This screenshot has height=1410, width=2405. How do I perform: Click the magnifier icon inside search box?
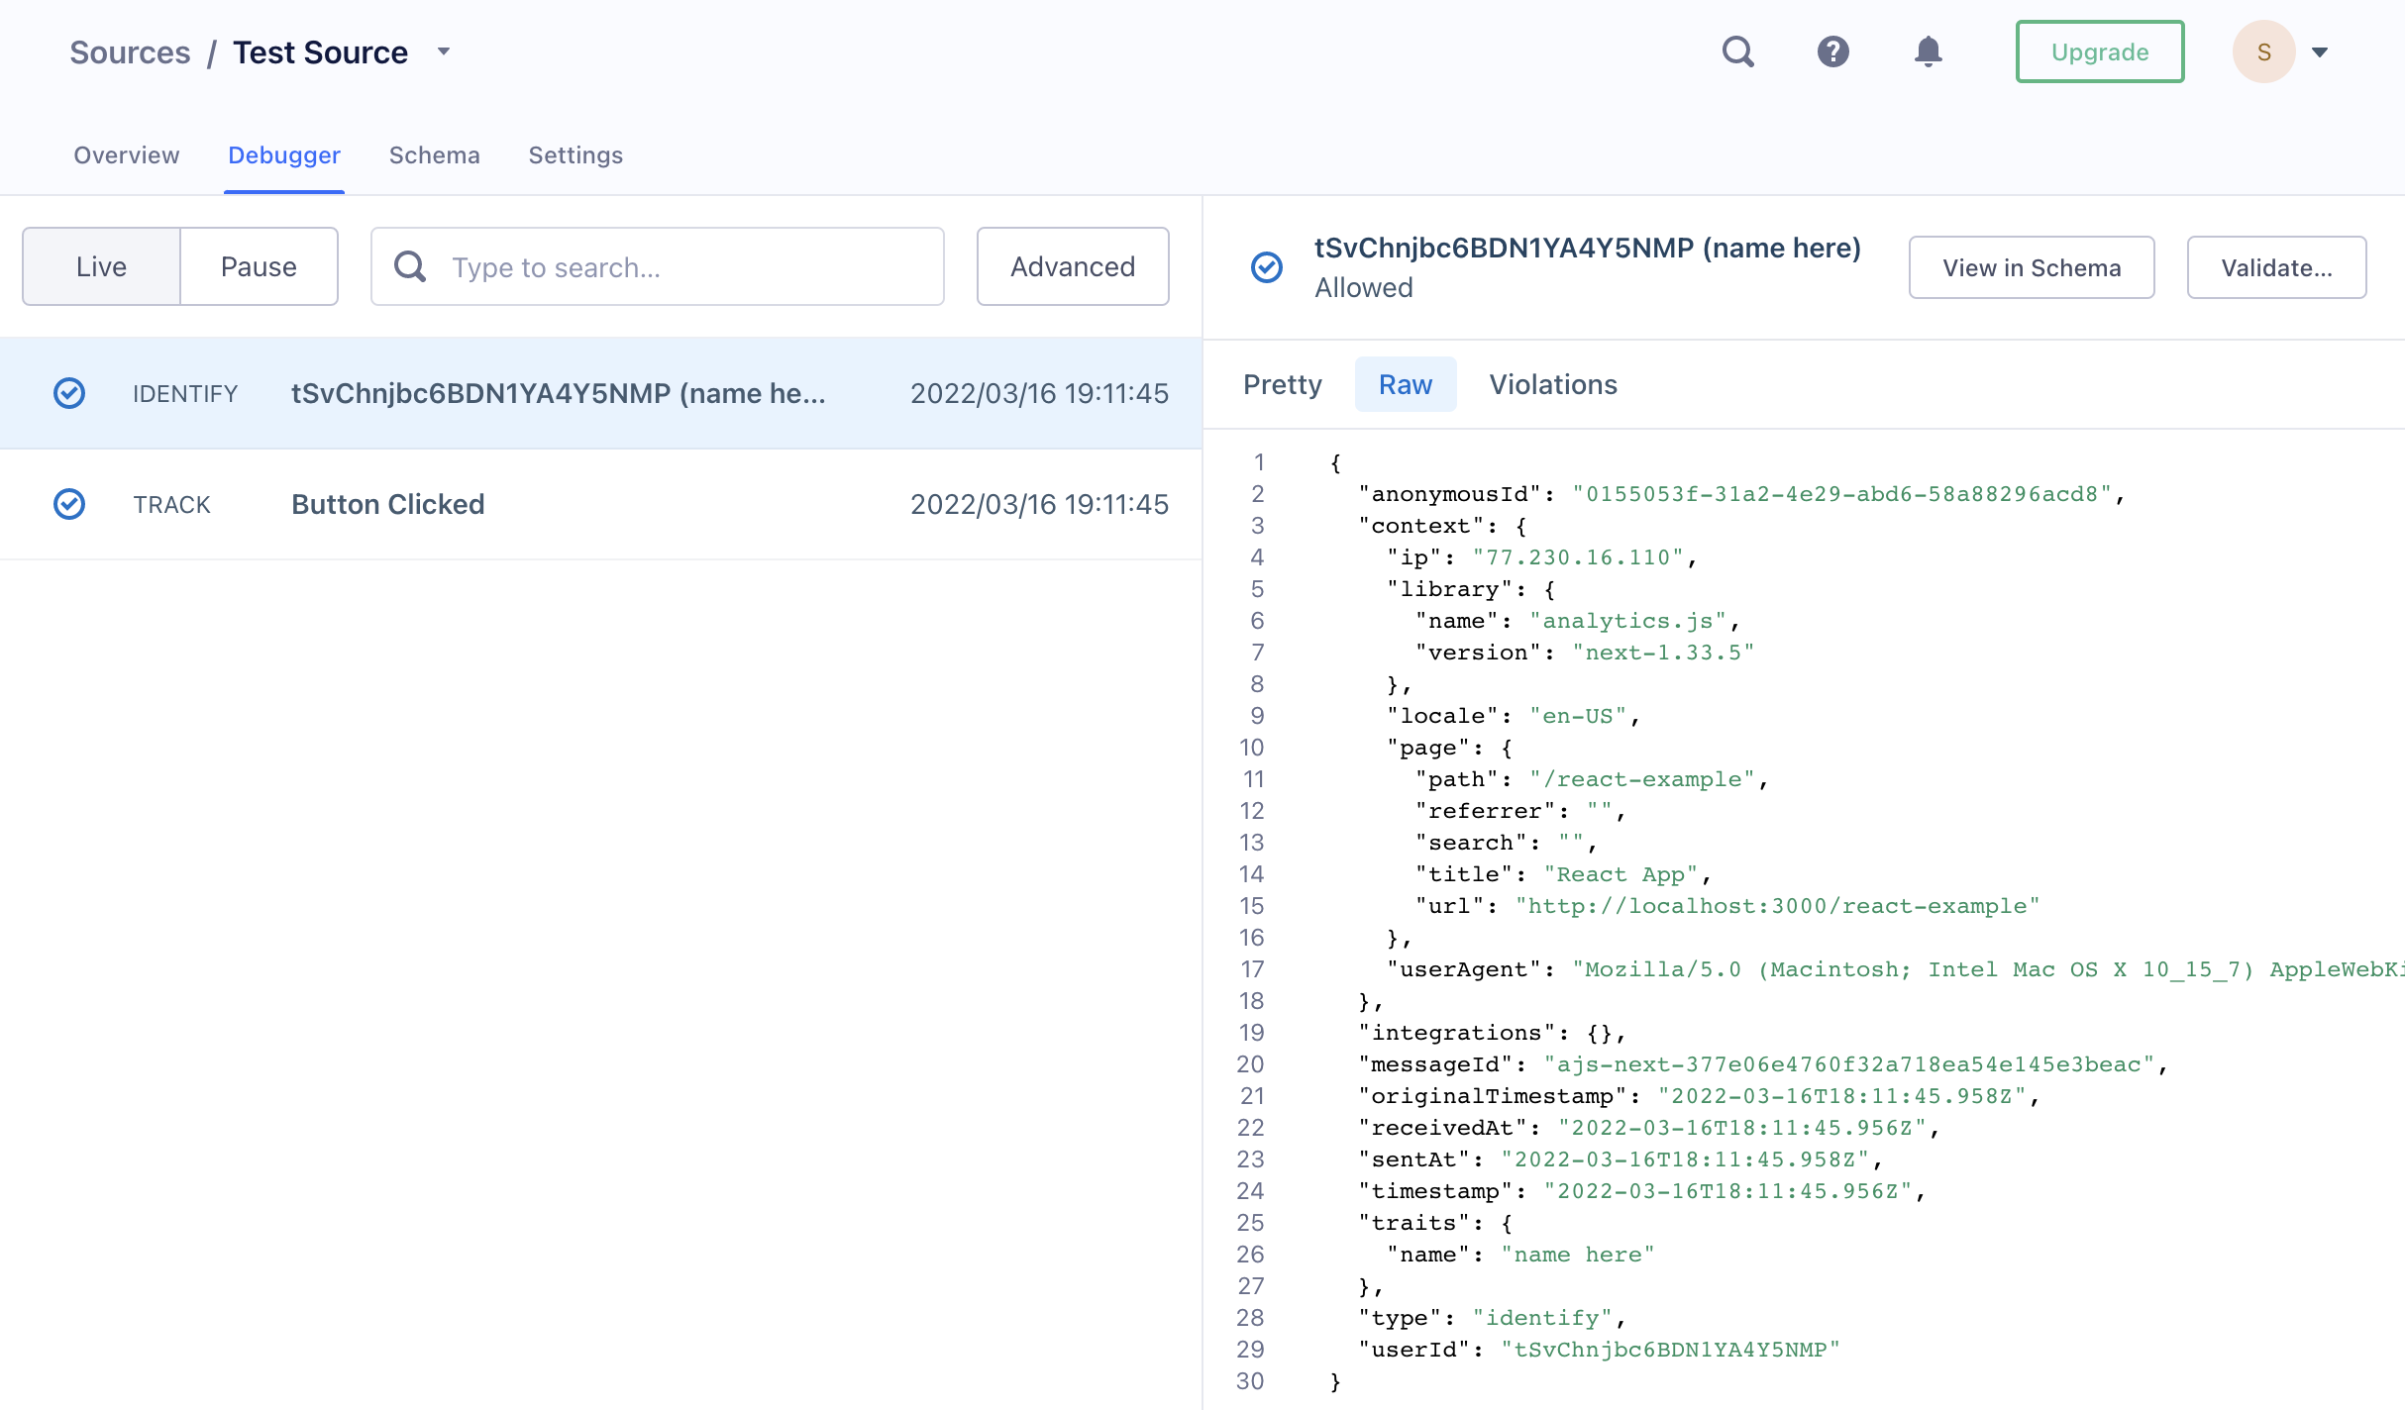[x=410, y=267]
